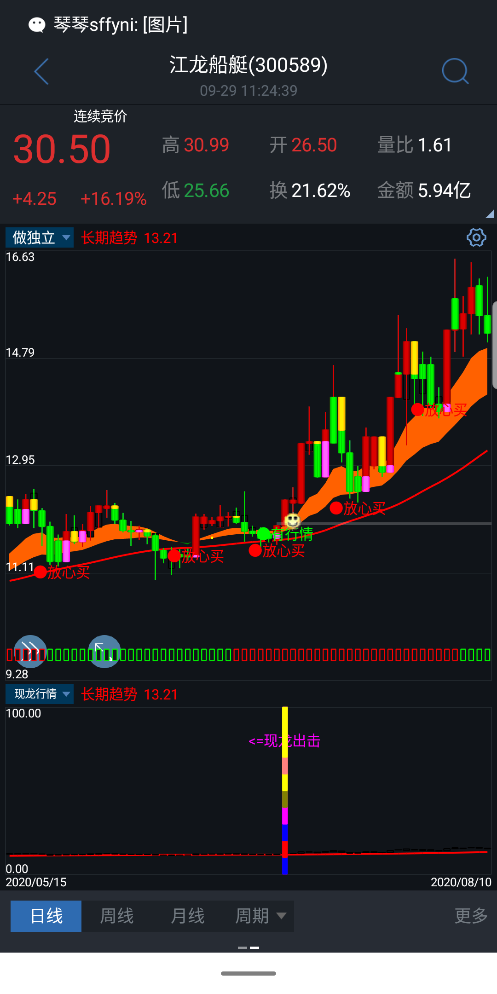Switch to 月线 monthly chart
The height and width of the screenshot is (994, 497).
pyautogui.click(x=187, y=916)
